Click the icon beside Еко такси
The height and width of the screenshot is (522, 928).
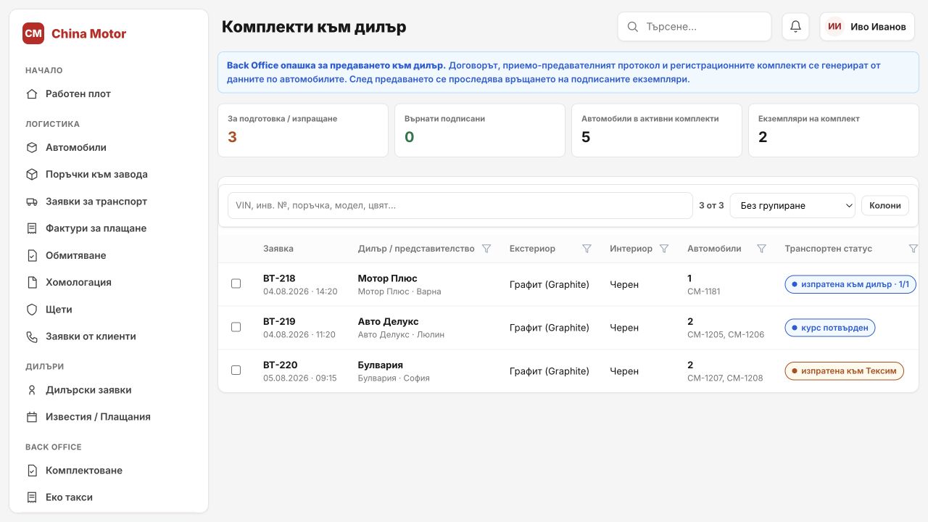[32, 497]
